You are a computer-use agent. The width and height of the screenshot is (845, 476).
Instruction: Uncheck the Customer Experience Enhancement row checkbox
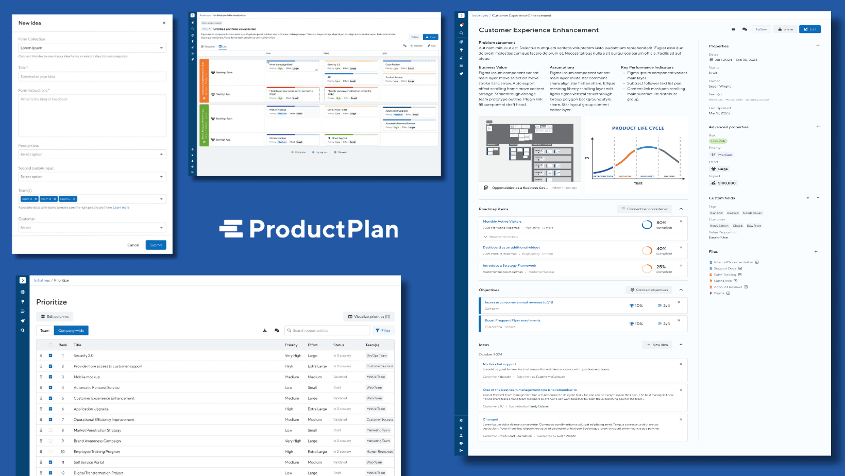[50, 398]
